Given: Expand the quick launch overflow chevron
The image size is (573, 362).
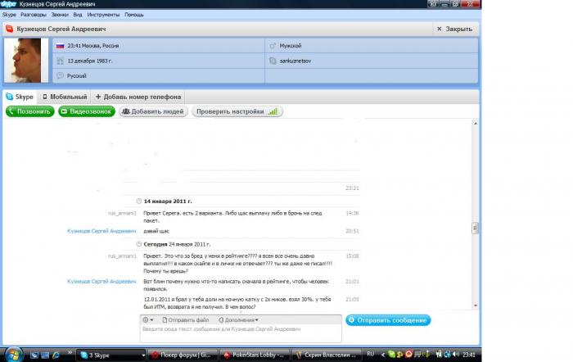Looking at the screenshot, I should click(x=70, y=353).
